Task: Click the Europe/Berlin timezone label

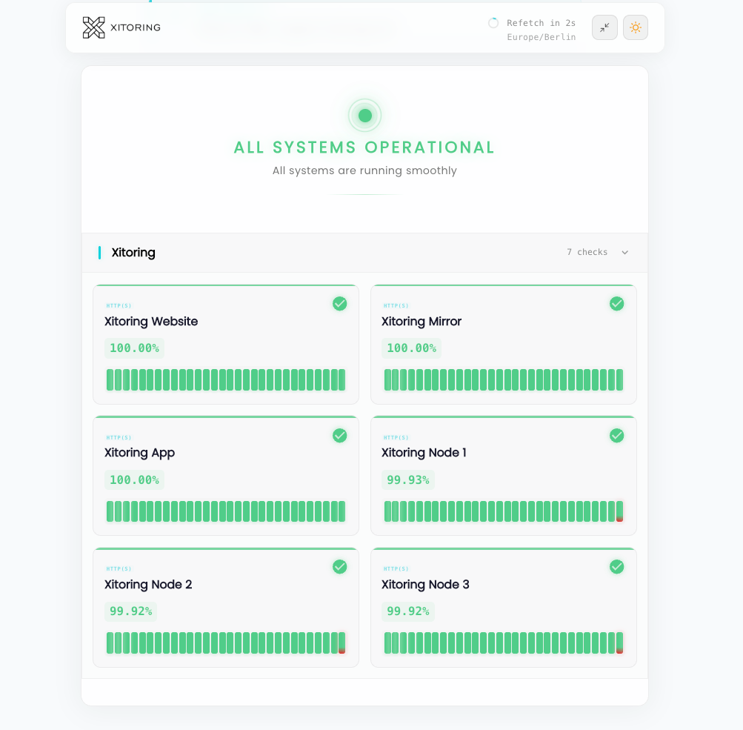Action: pyautogui.click(x=541, y=37)
